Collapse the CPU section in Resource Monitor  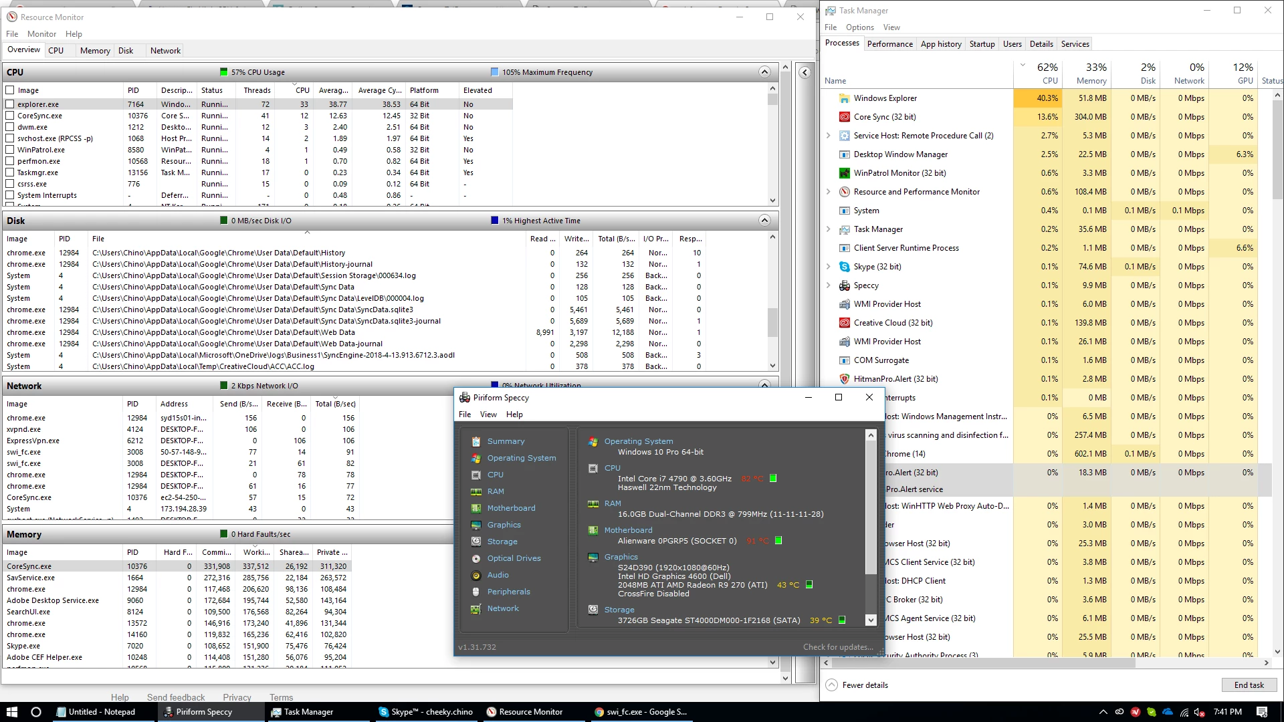(764, 72)
